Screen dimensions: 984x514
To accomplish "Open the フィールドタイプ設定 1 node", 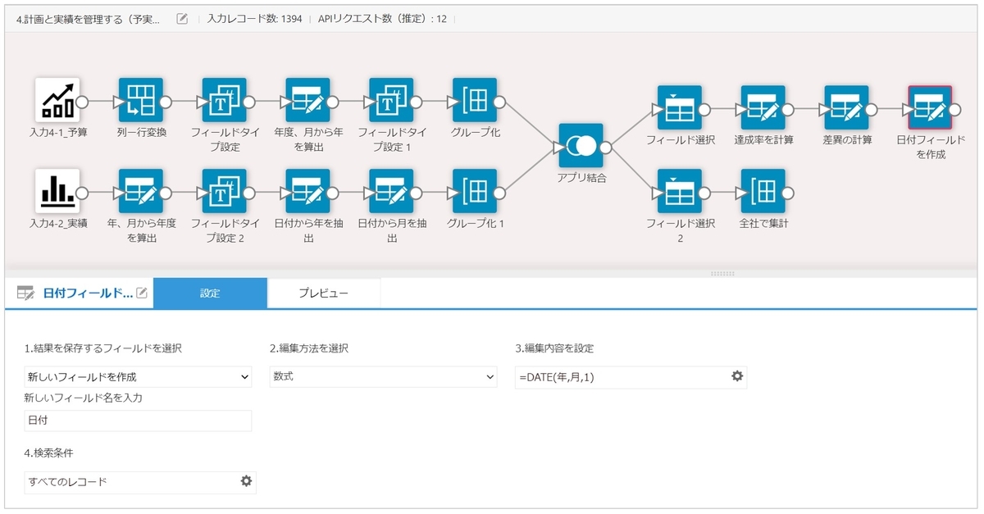I will tap(391, 100).
